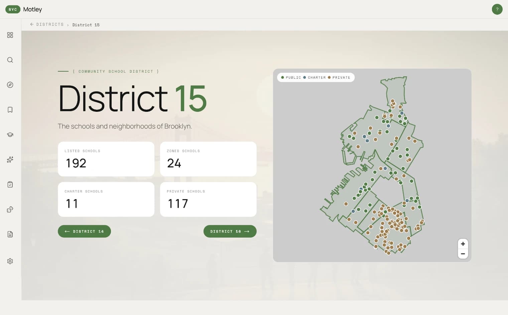Open the search icon in sidebar
Image resolution: width=508 pixels, height=315 pixels.
click(10, 60)
